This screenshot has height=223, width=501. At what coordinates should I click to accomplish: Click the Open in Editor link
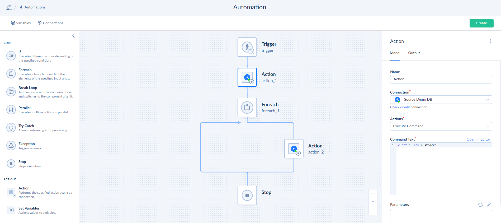pos(478,139)
